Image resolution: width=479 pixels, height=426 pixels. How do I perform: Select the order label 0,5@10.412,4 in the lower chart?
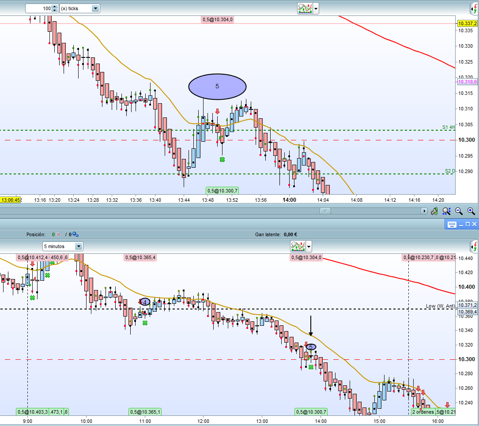pyautogui.click(x=33, y=257)
